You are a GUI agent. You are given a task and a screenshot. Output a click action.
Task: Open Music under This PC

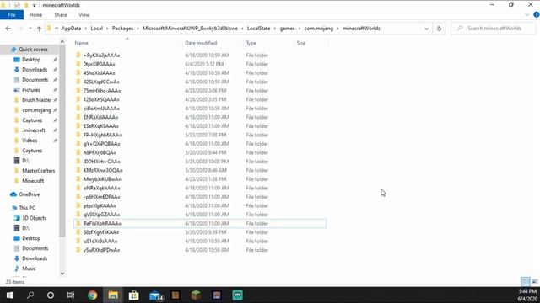(x=29, y=268)
